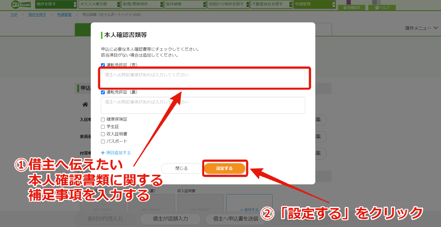Click the 閉じる button

click(x=181, y=168)
